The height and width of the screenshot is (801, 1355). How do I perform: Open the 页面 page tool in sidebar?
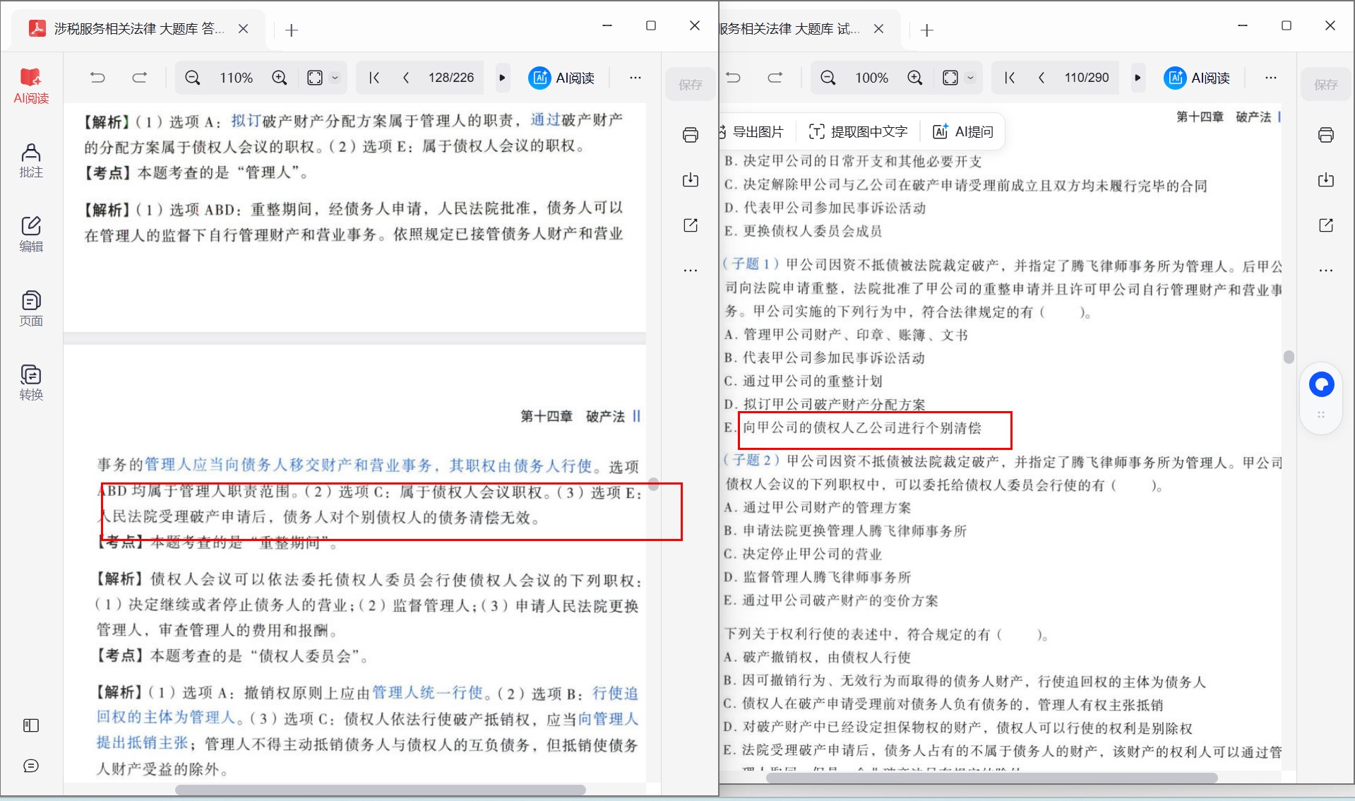[x=31, y=309]
